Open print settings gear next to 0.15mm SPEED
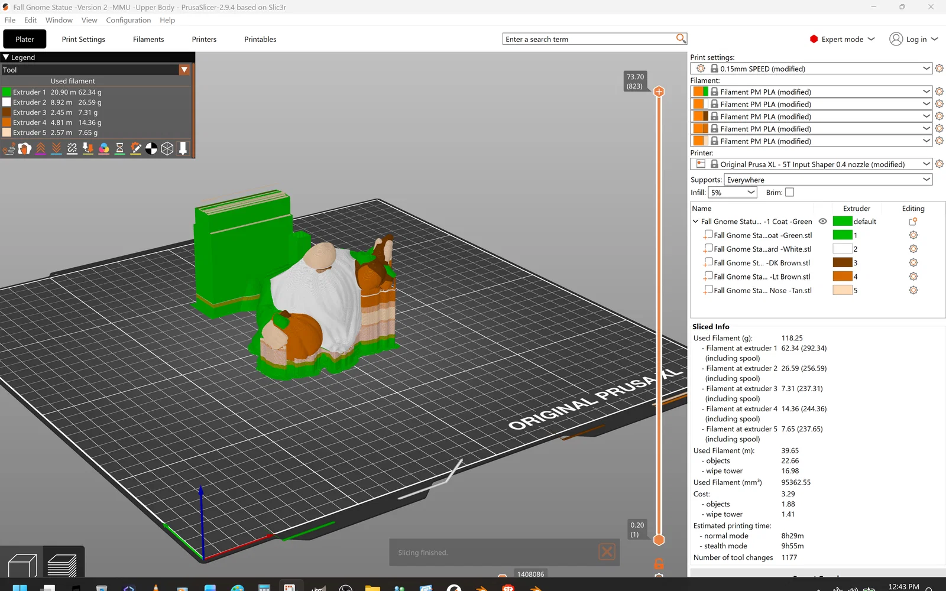This screenshot has width=946, height=591. (939, 69)
